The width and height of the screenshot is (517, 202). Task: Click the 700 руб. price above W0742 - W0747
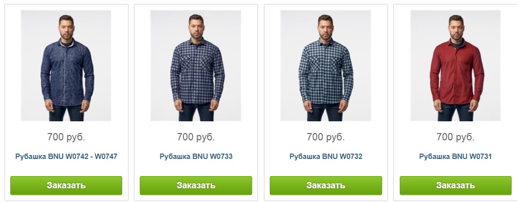(66, 137)
